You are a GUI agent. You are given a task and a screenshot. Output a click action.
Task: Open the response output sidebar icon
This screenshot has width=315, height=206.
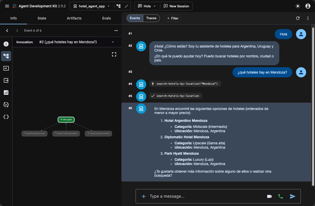point(6,80)
